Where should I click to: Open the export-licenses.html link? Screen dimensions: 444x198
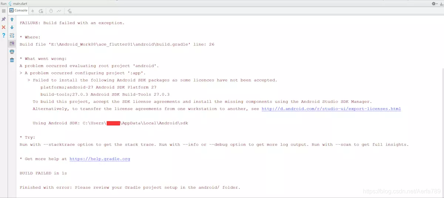pyautogui.click(x=331, y=109)
